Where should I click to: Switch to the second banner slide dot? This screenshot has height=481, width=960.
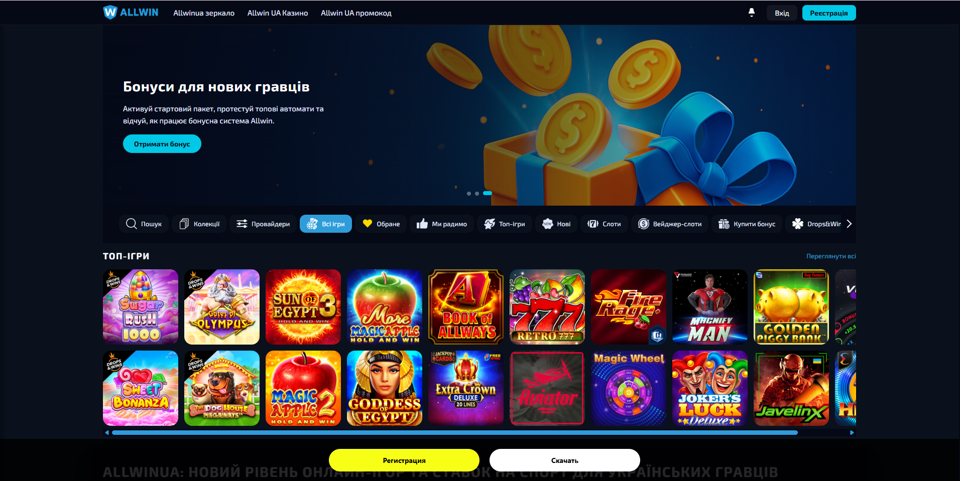point(477,193)
